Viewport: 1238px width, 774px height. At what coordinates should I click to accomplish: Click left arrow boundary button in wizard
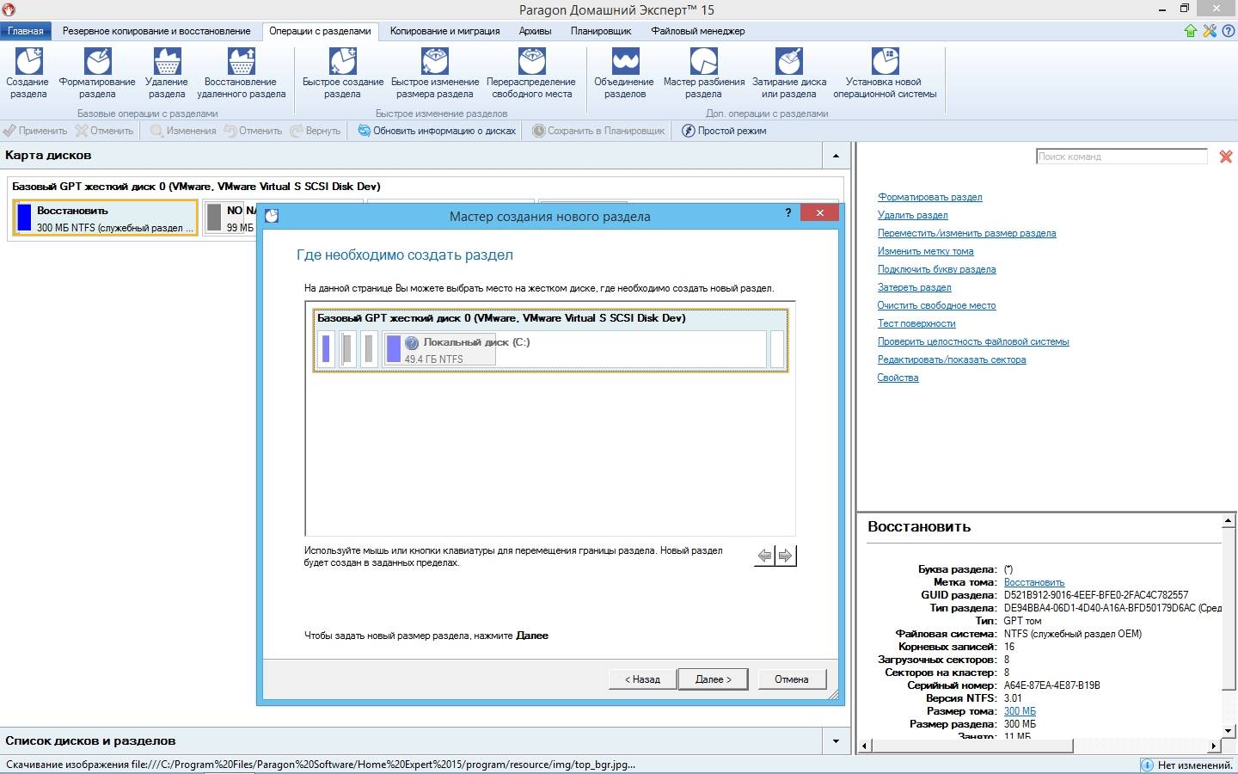coord(764,556)
